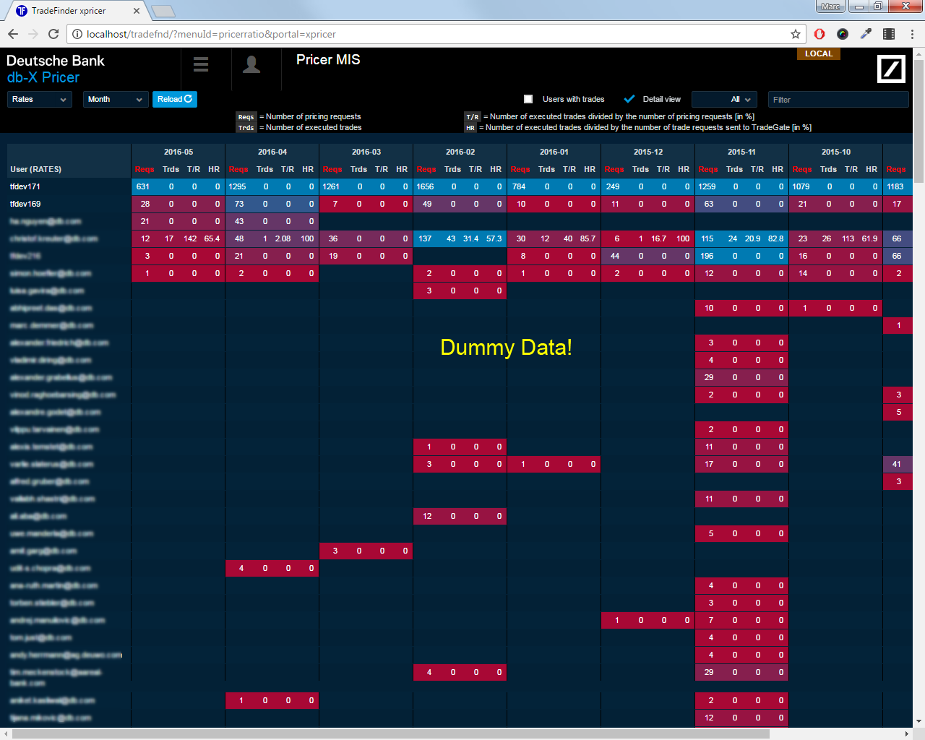Open the All filter dropdown
Screen dimensions: 925x740
(724, 99)
